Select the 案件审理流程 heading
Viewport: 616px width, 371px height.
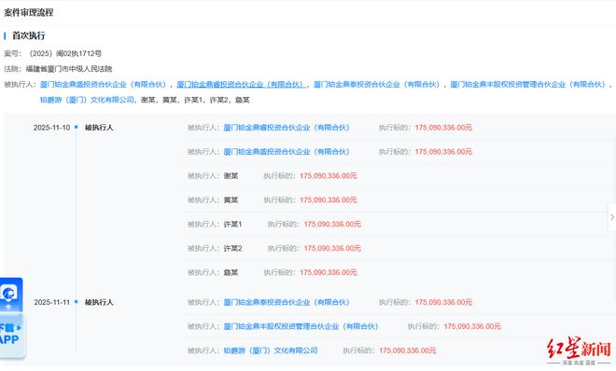28,12
